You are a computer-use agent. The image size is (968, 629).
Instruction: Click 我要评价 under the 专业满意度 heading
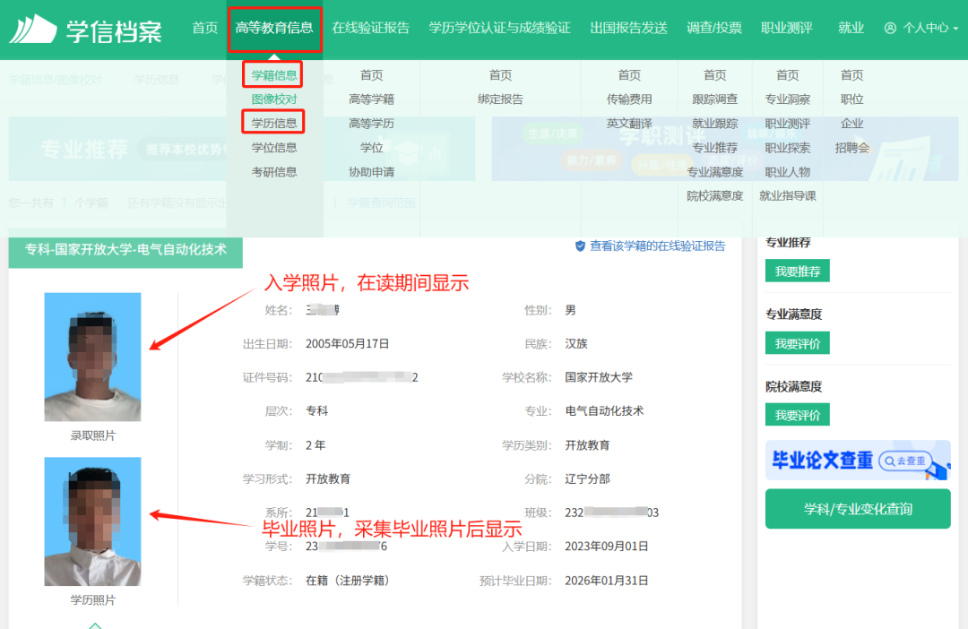coord(798,343)
